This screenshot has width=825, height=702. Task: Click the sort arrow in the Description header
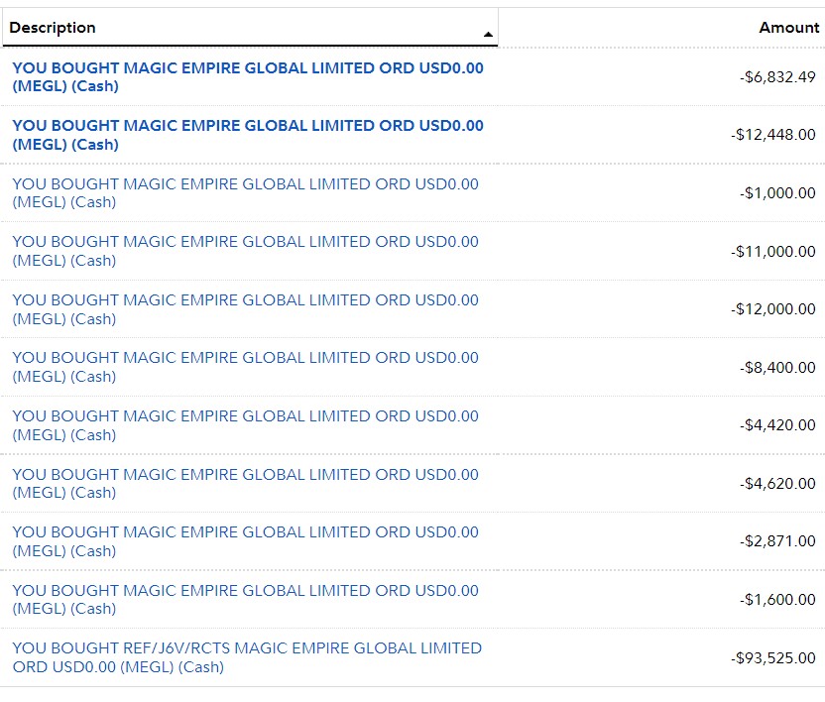(x=488, y=34)
